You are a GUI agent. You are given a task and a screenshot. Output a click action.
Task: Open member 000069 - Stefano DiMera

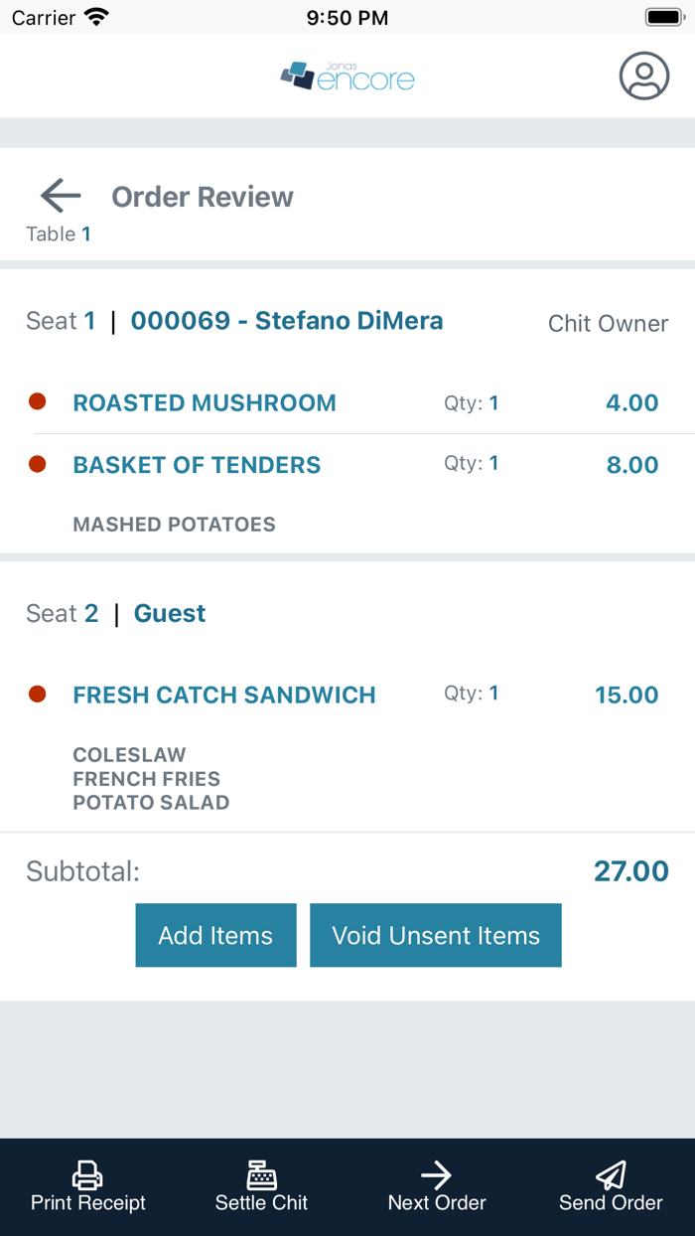point(287,321)
